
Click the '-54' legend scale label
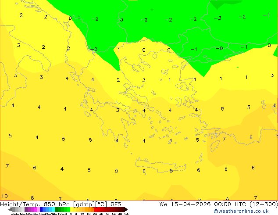coord(14,214)
